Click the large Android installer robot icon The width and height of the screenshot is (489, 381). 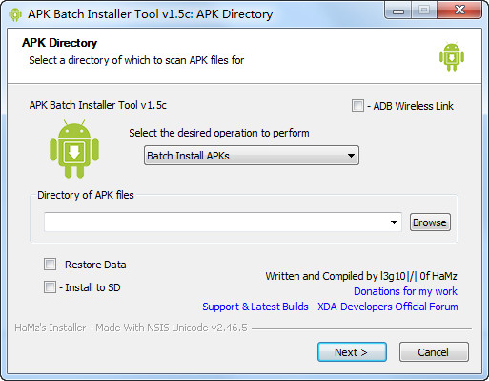click(x=74, y=149)
